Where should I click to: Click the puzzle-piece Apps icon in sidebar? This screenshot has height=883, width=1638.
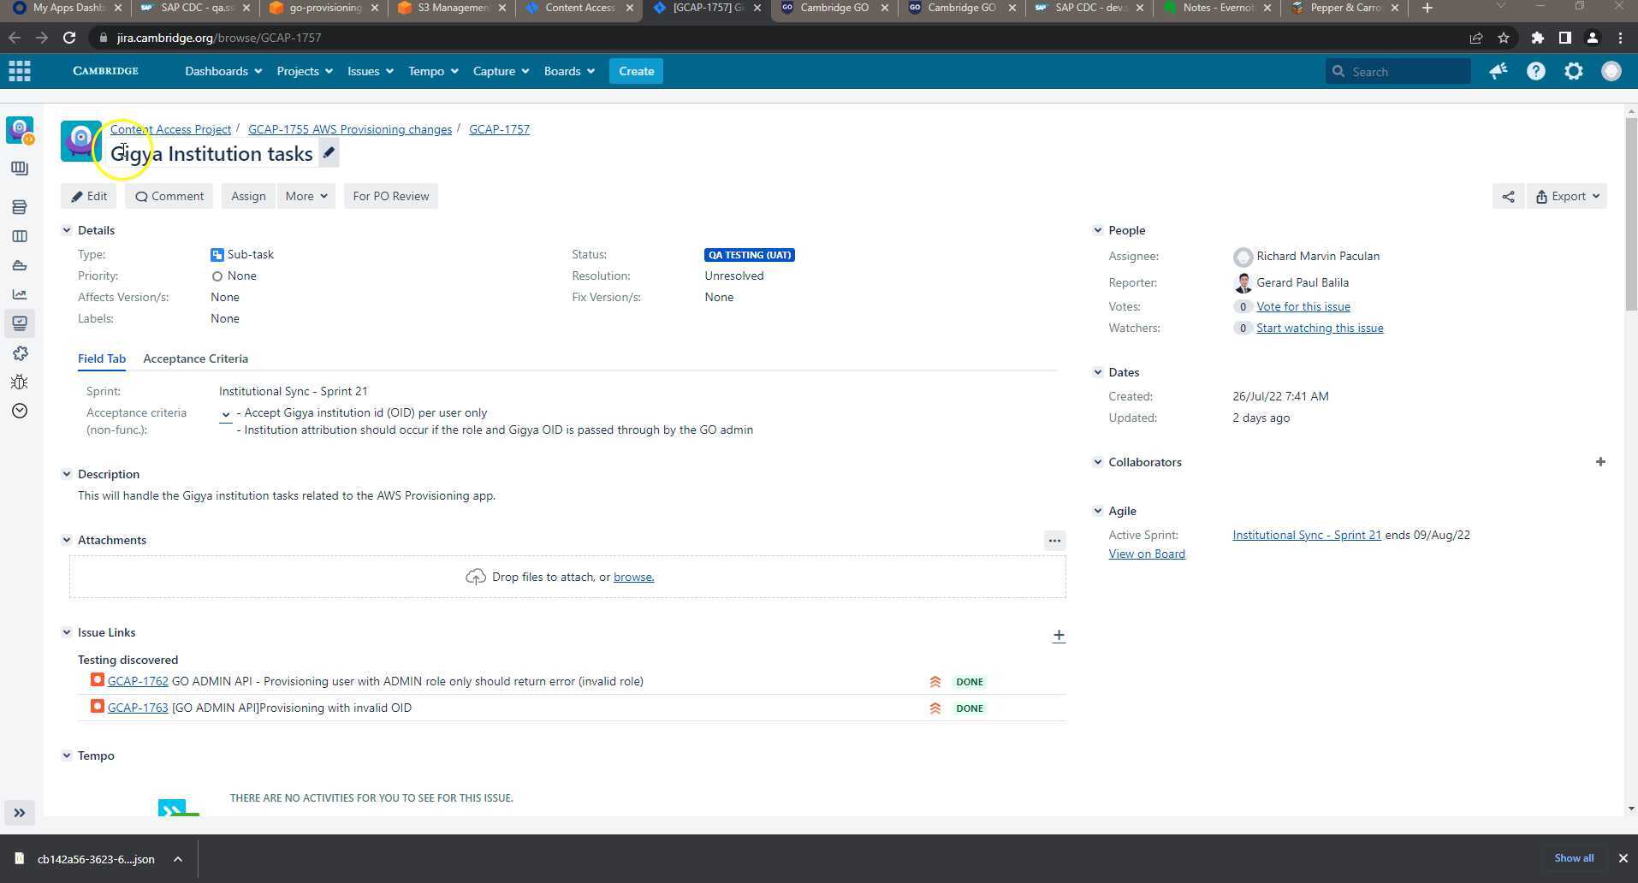click(x=19, y=353)
